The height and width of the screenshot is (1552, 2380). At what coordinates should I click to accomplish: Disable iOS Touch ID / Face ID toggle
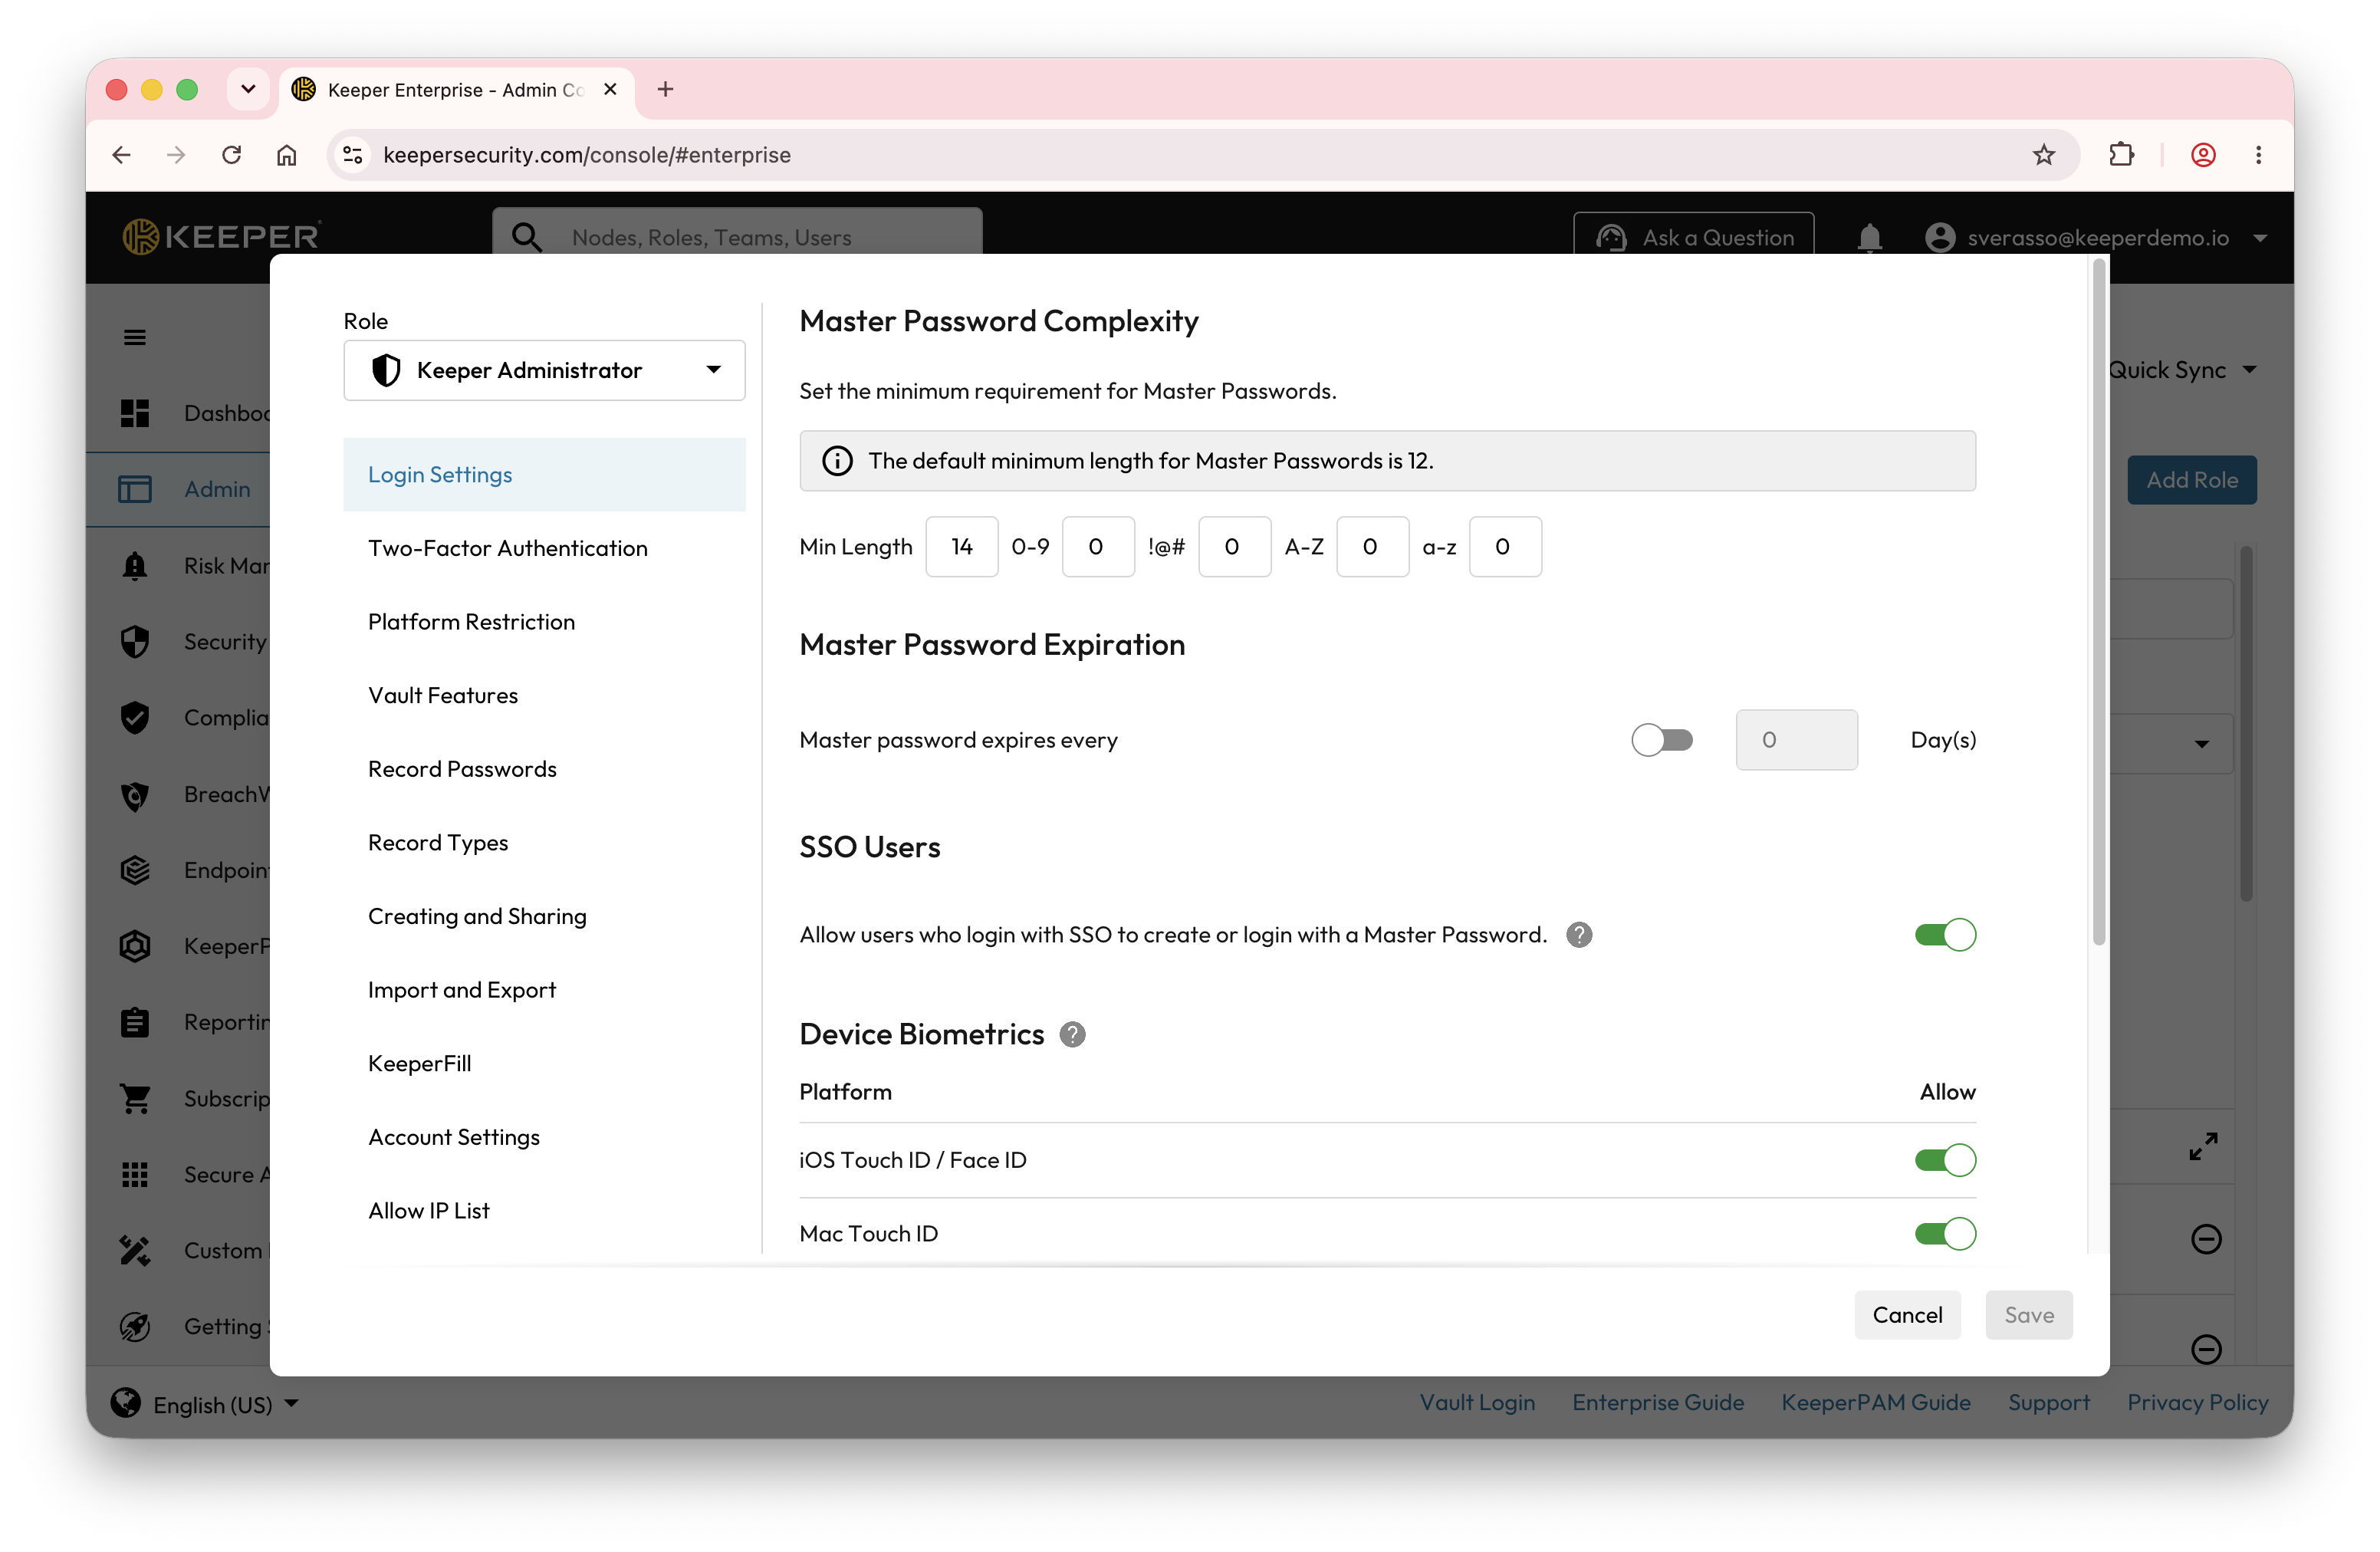[x=1945, y=1160]
